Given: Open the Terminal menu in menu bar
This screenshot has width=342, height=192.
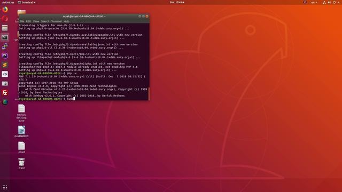Looking at the screenshot, I should [56, 21].
